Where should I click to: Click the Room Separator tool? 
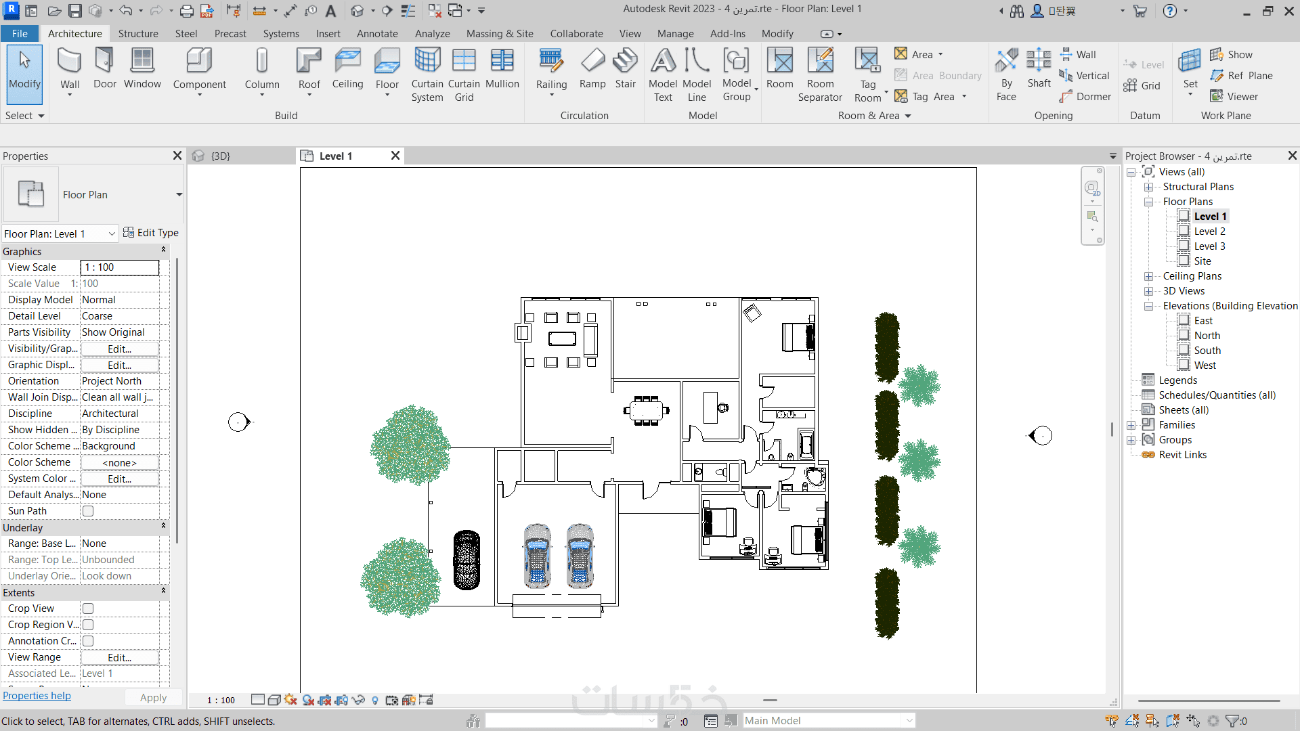coord(820,73)
